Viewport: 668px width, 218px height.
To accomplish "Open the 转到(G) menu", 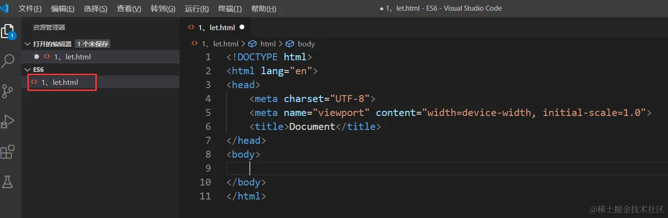I will 163,8.
